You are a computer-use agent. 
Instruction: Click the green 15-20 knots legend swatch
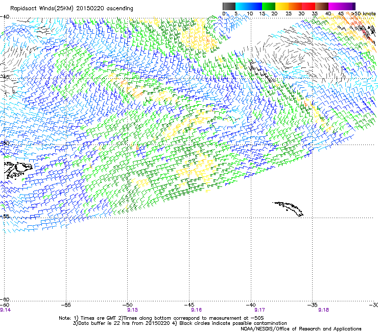point(269,6)
